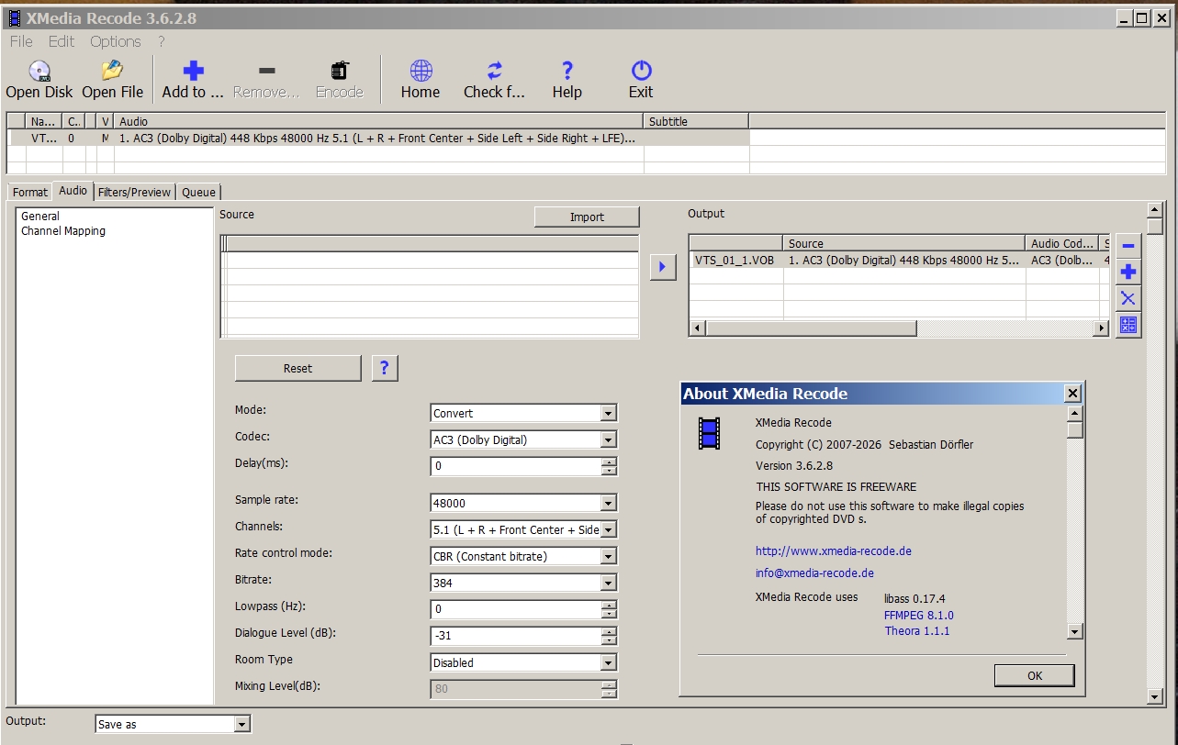
Task: Click the X icon beside the Output list
Action: click(1128, 299)
